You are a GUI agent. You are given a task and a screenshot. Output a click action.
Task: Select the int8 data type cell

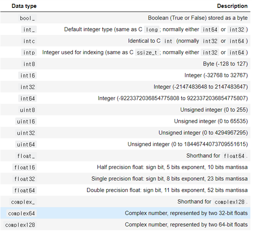29,64
